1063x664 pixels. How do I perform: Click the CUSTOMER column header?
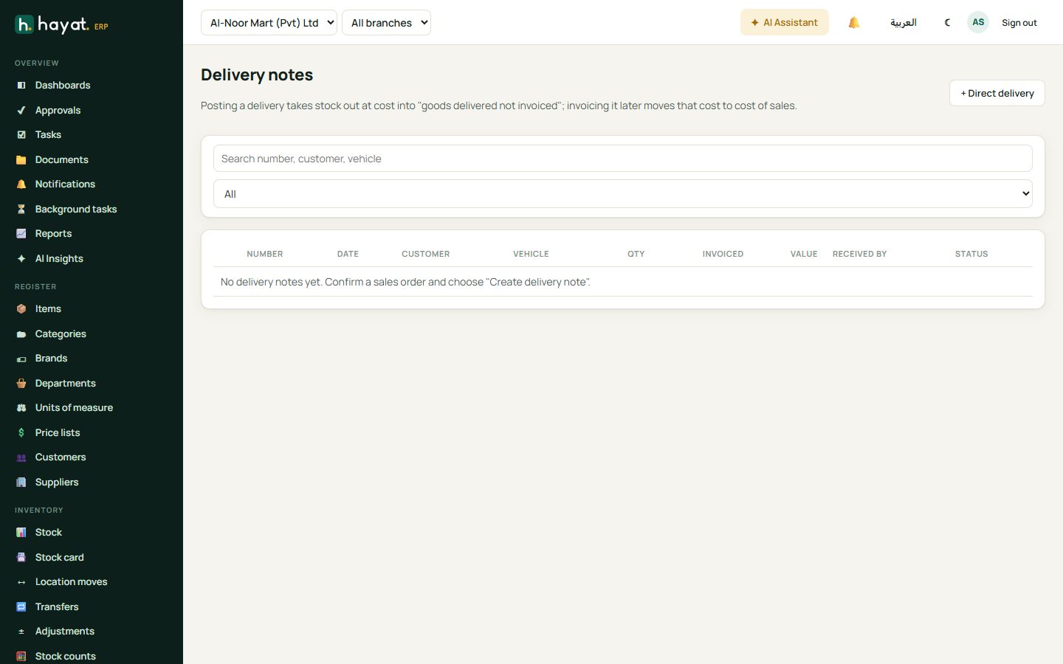click(425, 254)
